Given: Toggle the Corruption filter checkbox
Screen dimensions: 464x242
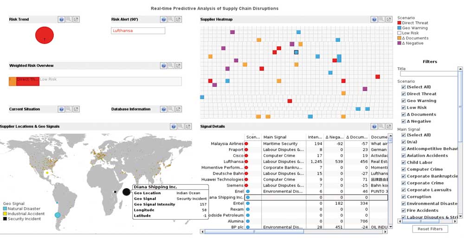Looking at the screenshot, I should pos(403,196).
